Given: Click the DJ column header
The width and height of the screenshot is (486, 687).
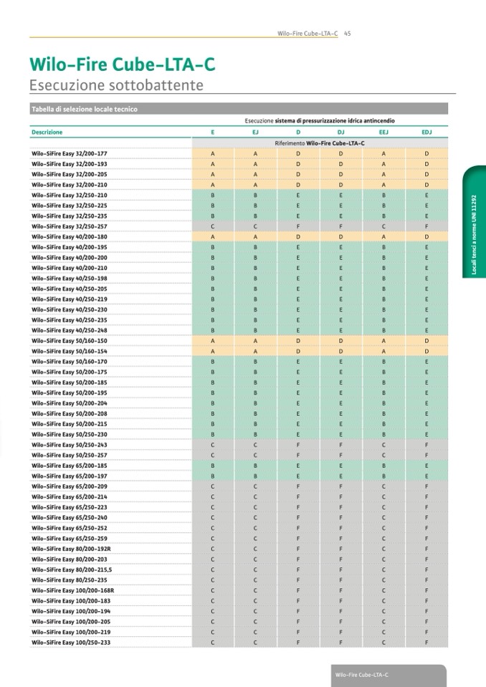Looking at the screenshot, I should tap(340, 133).
